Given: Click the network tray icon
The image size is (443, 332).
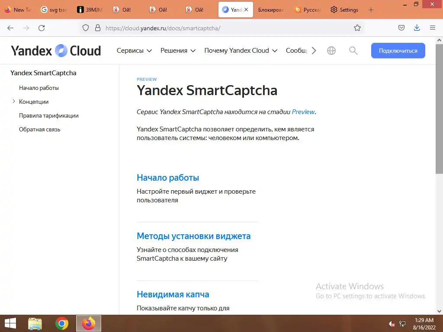Looking at the screenshot, I should [402, 324].
